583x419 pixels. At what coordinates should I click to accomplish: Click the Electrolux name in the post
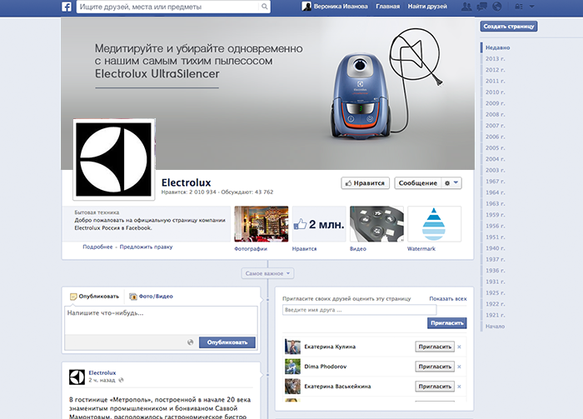tap(102, 372)
